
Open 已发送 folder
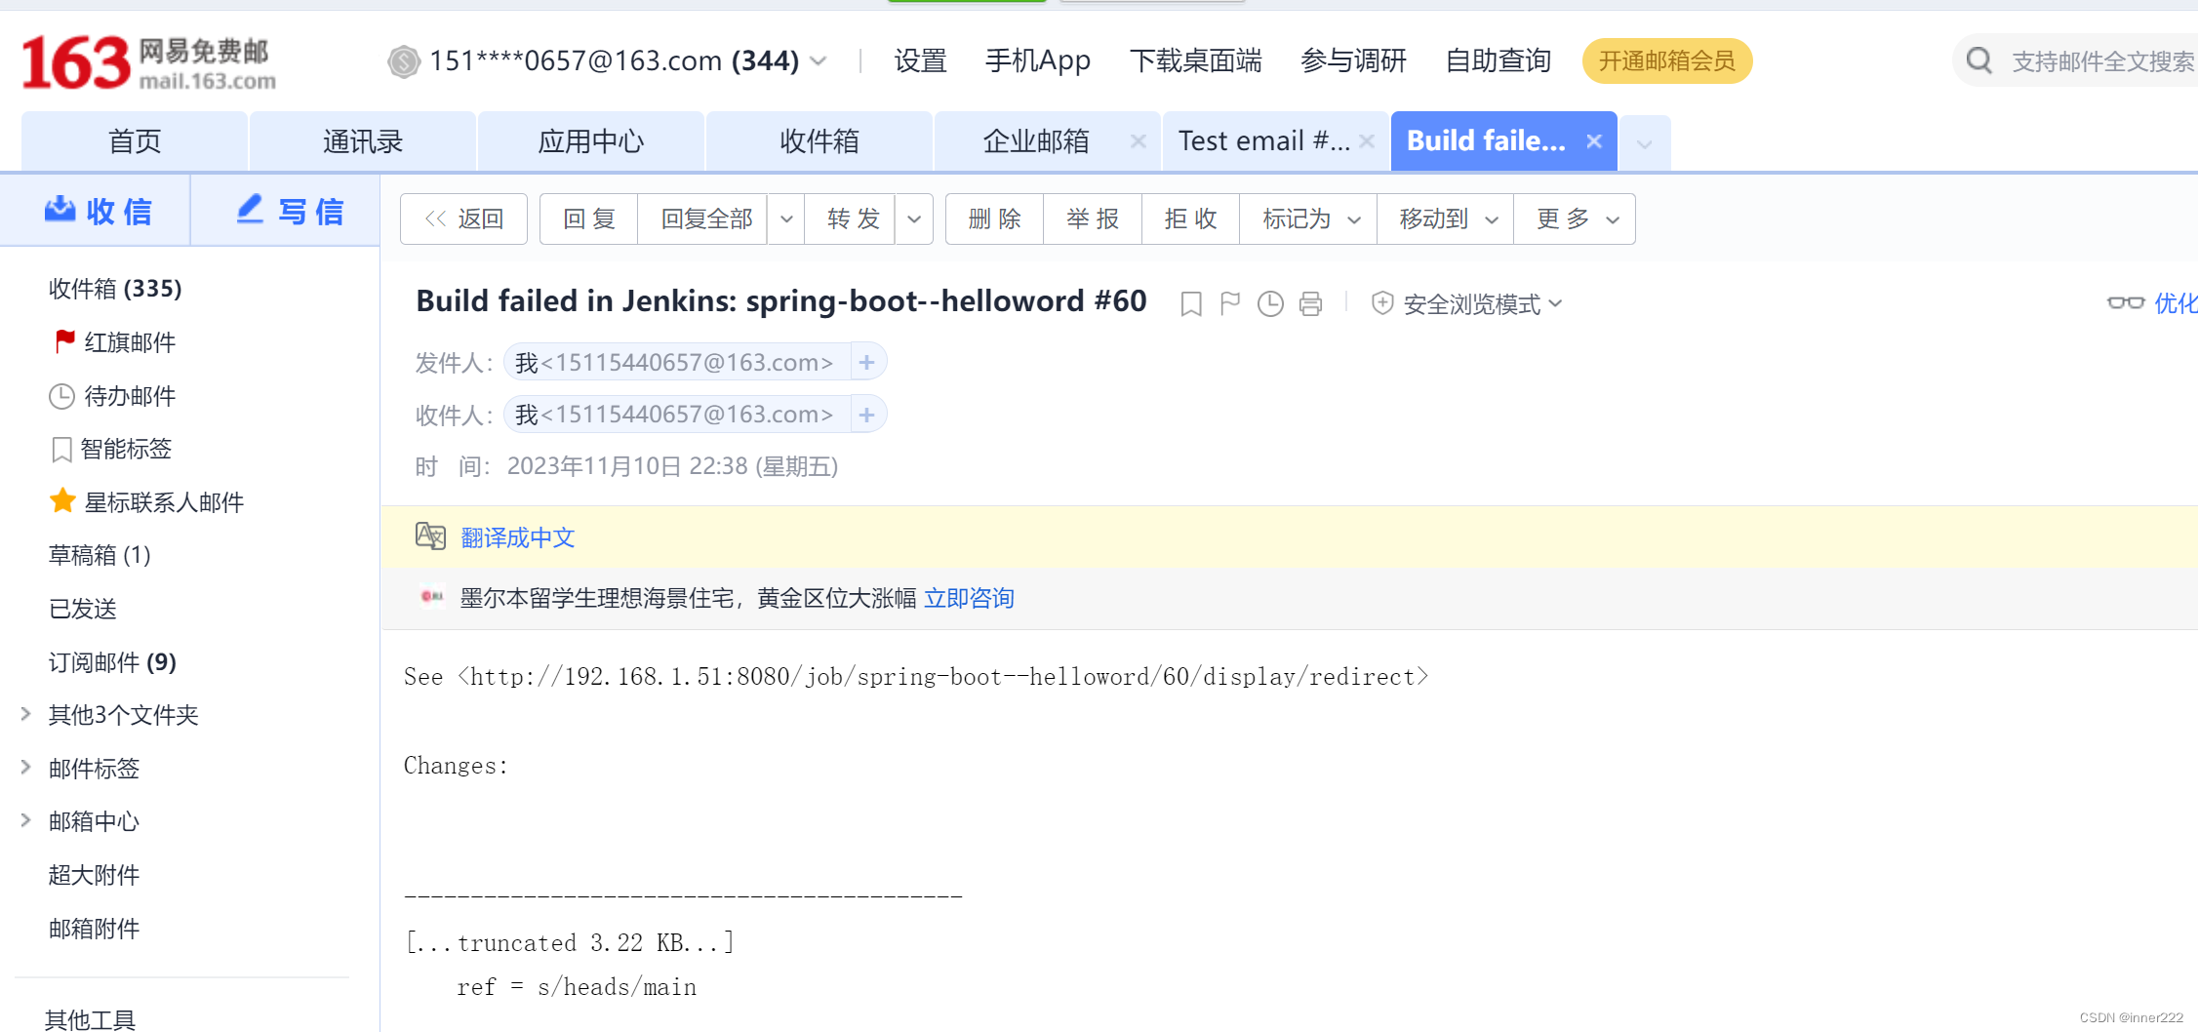tap(83, 609)
